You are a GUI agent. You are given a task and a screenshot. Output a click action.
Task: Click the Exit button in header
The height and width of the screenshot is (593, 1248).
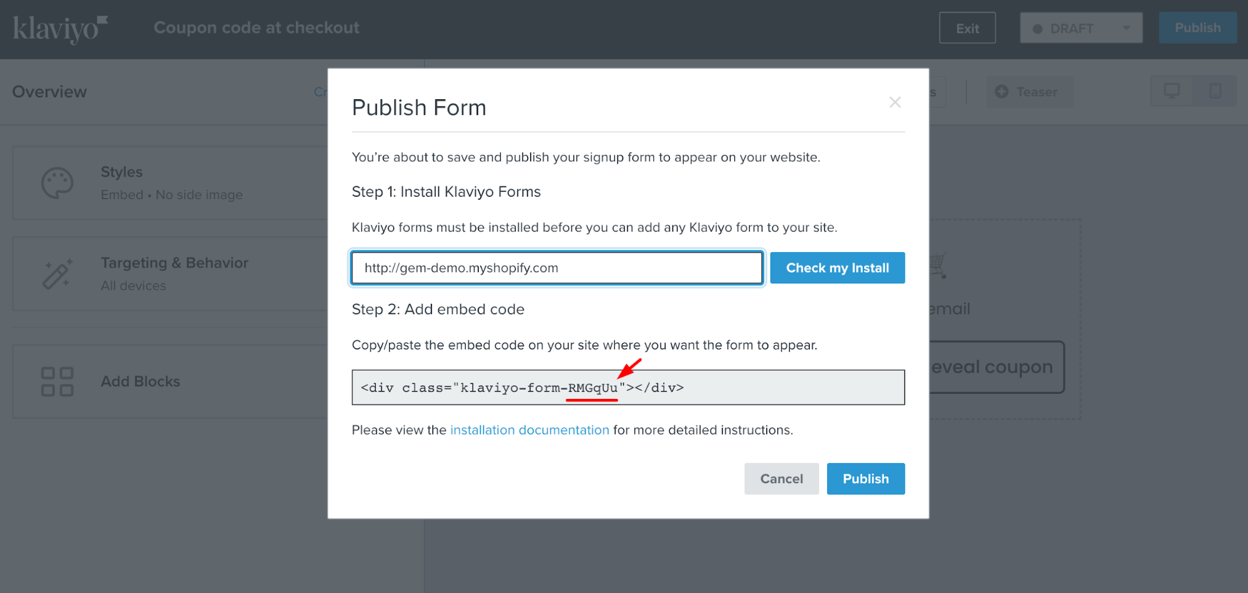click(x=967, y=29)
